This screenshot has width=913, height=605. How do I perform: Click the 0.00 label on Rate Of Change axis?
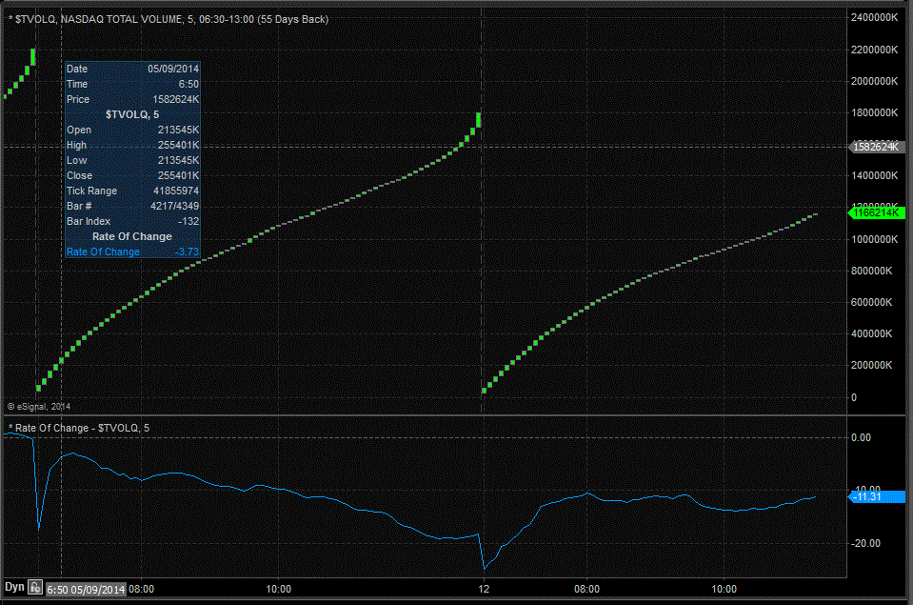[x=862, y=437]
